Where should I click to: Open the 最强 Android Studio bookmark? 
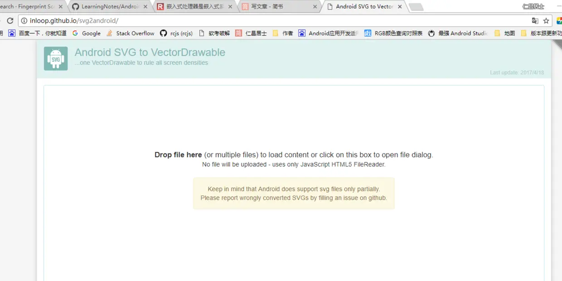tap(458, 33)
